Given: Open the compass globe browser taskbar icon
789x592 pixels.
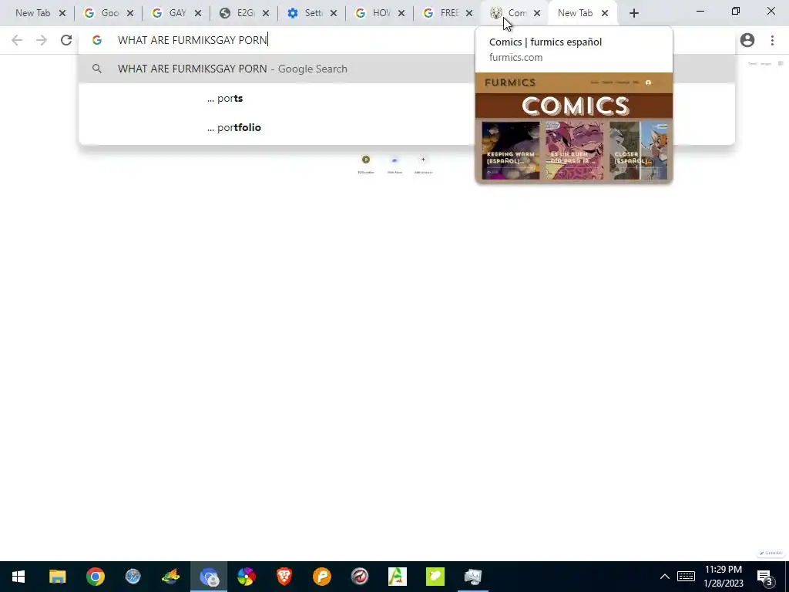Looking at the screenshot, I should [x=133, y=577].
